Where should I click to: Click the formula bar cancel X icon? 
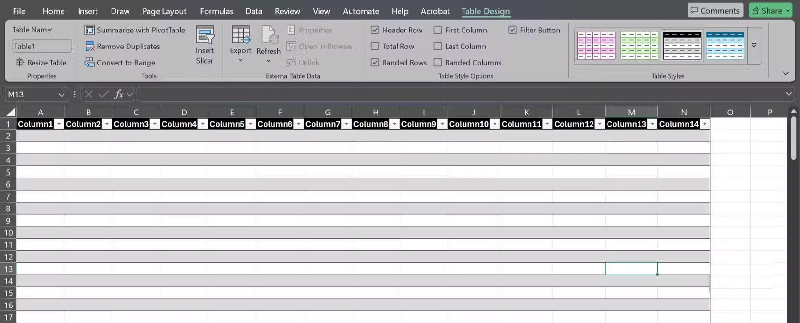(89, 94)
